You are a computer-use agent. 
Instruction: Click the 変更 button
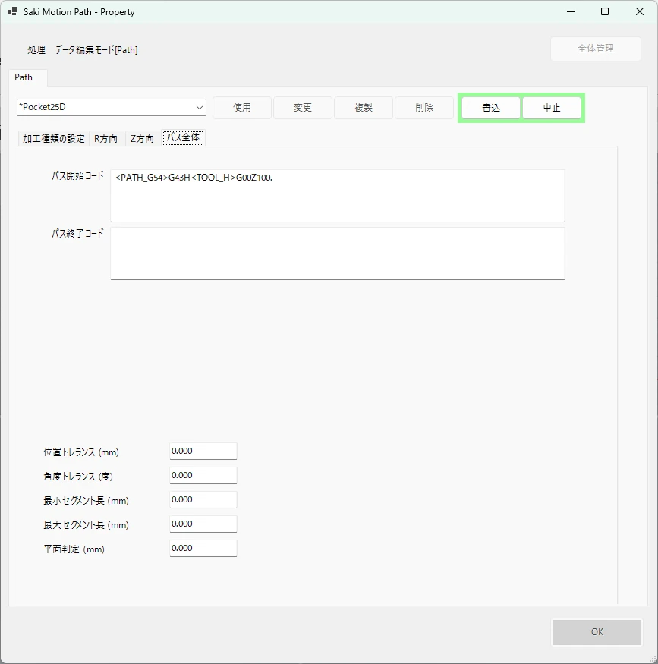tap(303, 108)
